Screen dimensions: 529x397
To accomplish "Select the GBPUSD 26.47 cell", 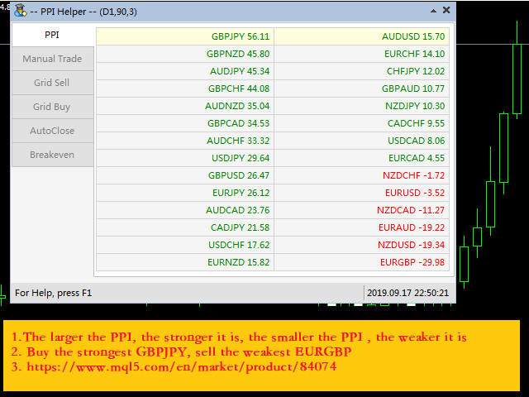I will 185,175.
